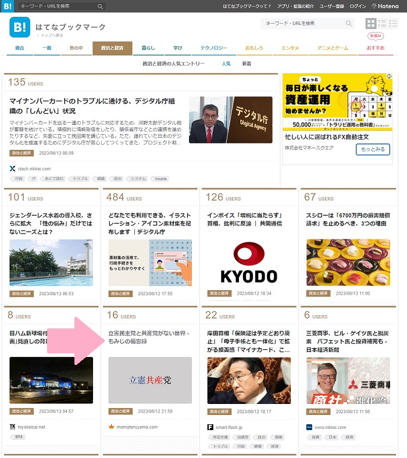Open the large Hatena Bookmark B! logo
The height and width of the screenshot is (458, 407).
click(x=20, y=27)
